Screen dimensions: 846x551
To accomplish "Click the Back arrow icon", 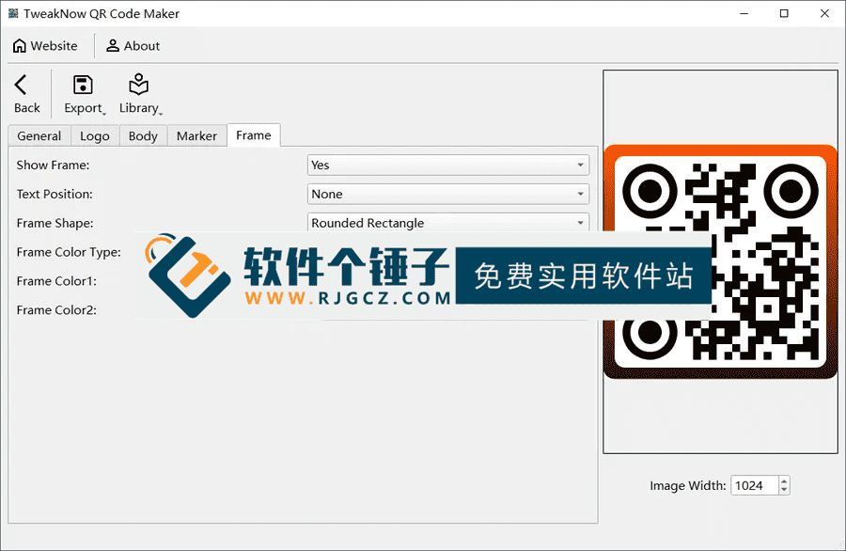I will coord(21,85).
